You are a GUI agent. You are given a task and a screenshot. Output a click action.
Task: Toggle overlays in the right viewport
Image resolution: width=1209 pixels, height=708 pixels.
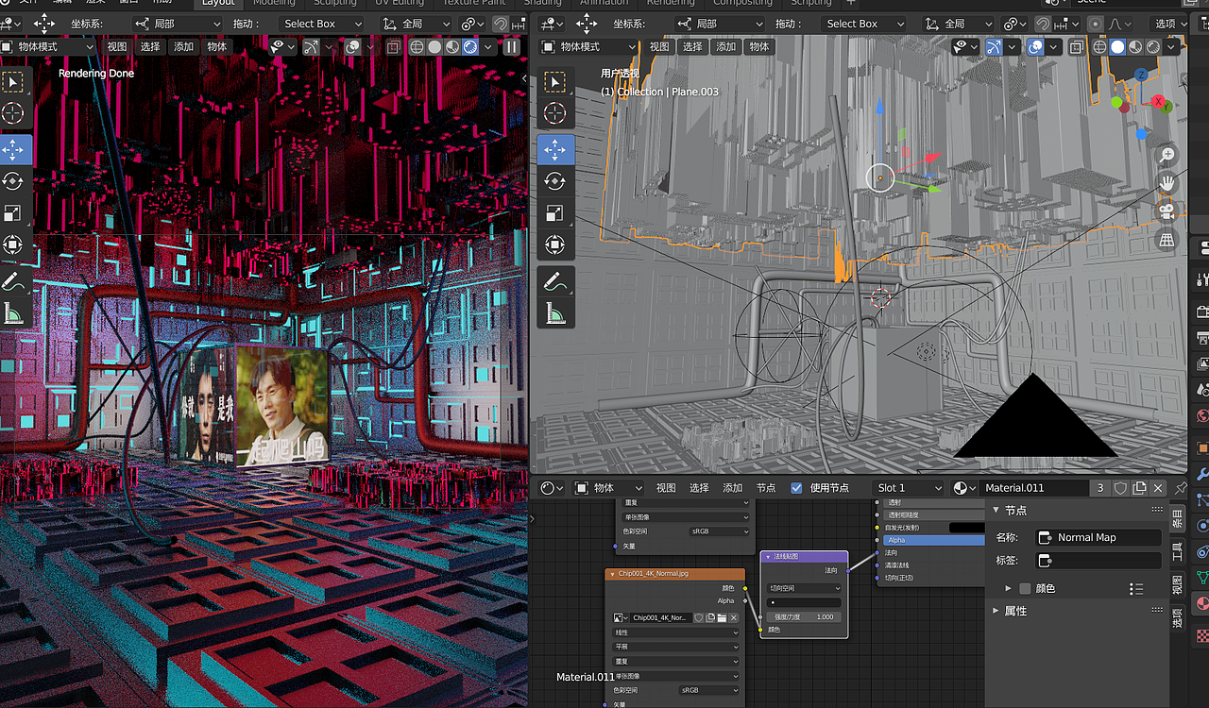coord(1036,46)
